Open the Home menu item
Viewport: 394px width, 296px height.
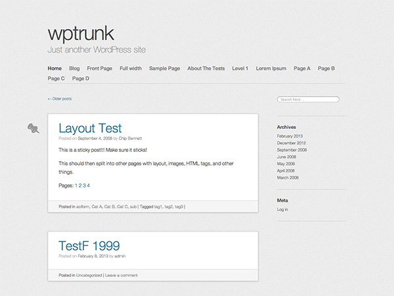coord(55,68)
